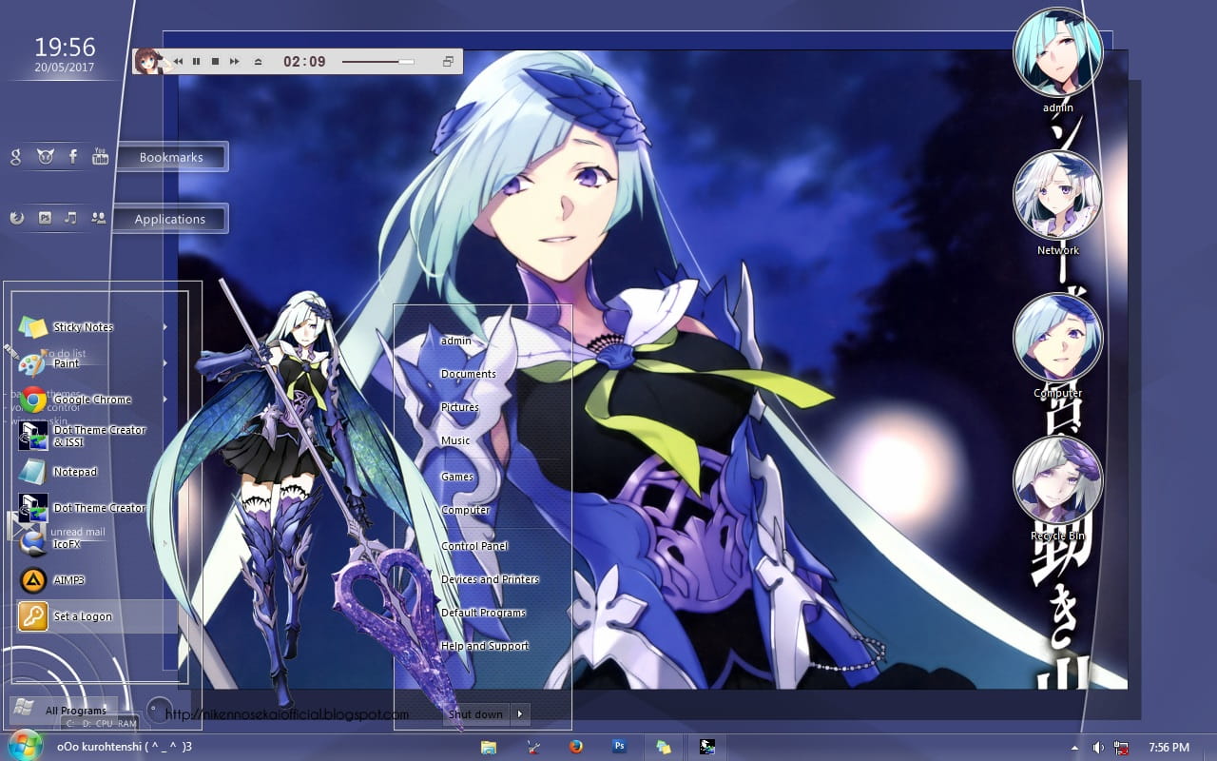Open Photoshop from the Applications dock
The width and height of the screenshot is (1217, 761).
[45, 218]
